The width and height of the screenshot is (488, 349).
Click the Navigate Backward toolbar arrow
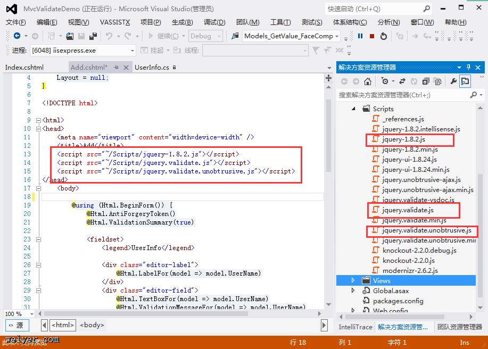pos(17,36)
